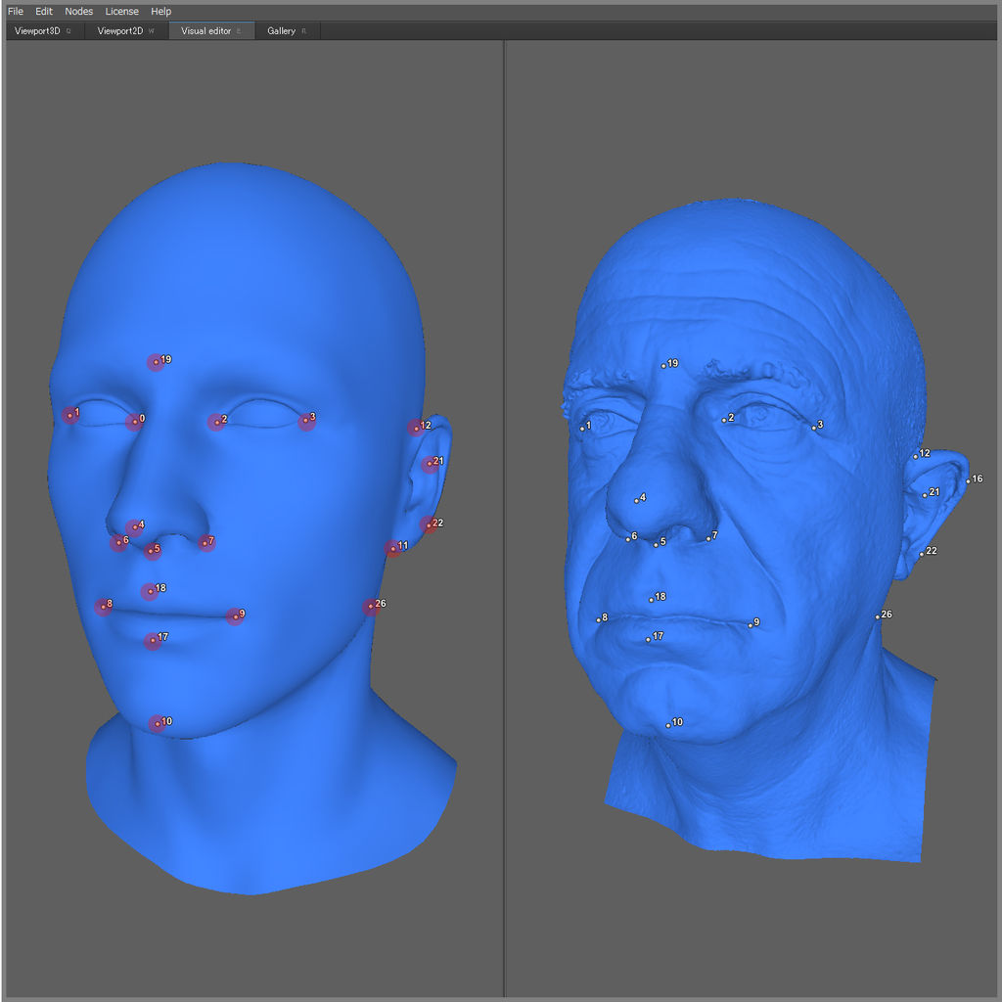The image size is (1002, 1002).
Task: Pick point 11 near the left model's earlobe
Action: tap(393, 548)
